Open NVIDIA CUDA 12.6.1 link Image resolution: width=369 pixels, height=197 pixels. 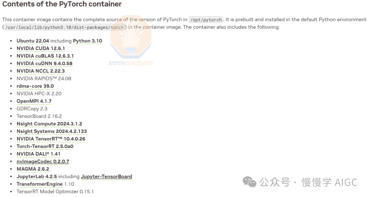click(x=41, y=48)
